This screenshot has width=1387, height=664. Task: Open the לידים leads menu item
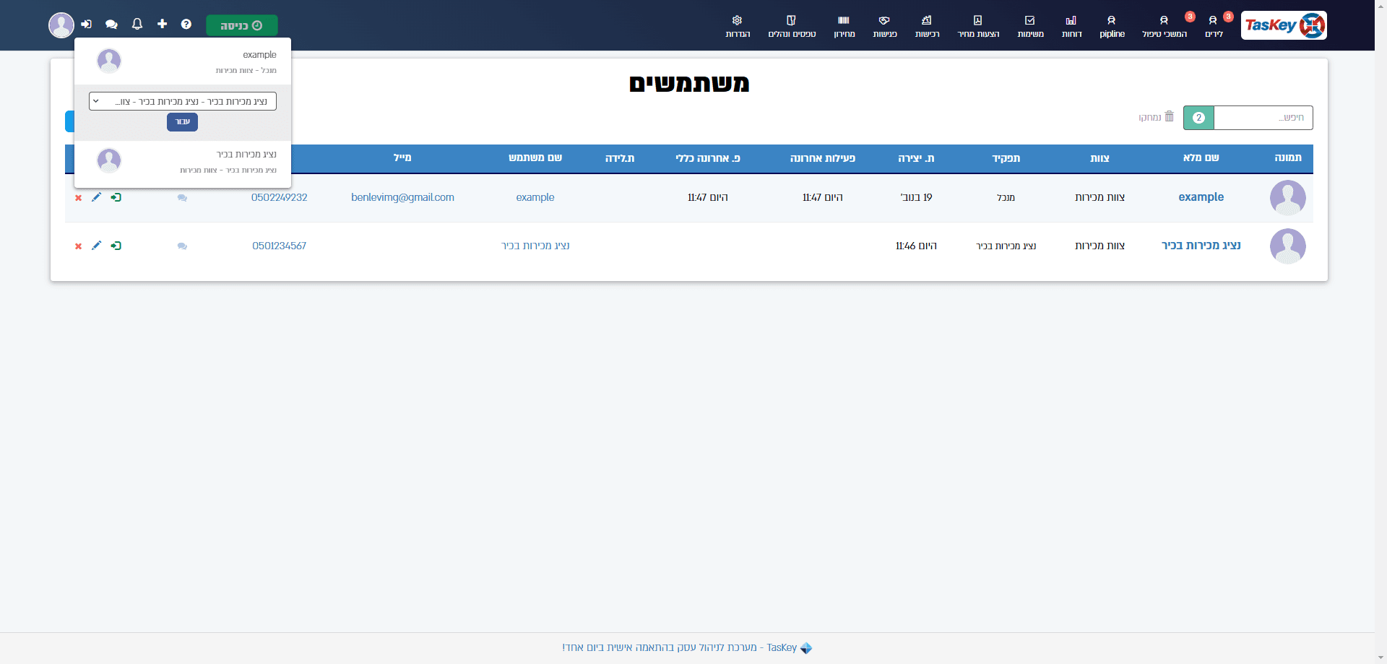point(1214,27)
